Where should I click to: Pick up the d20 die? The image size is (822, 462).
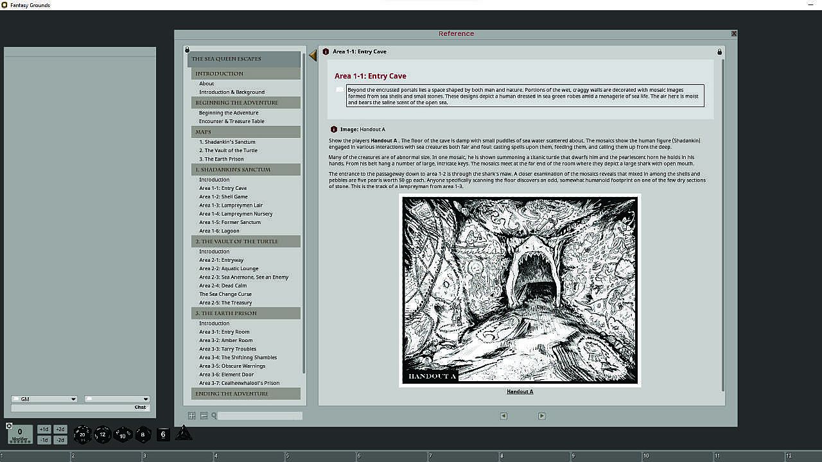pos(82,434)
